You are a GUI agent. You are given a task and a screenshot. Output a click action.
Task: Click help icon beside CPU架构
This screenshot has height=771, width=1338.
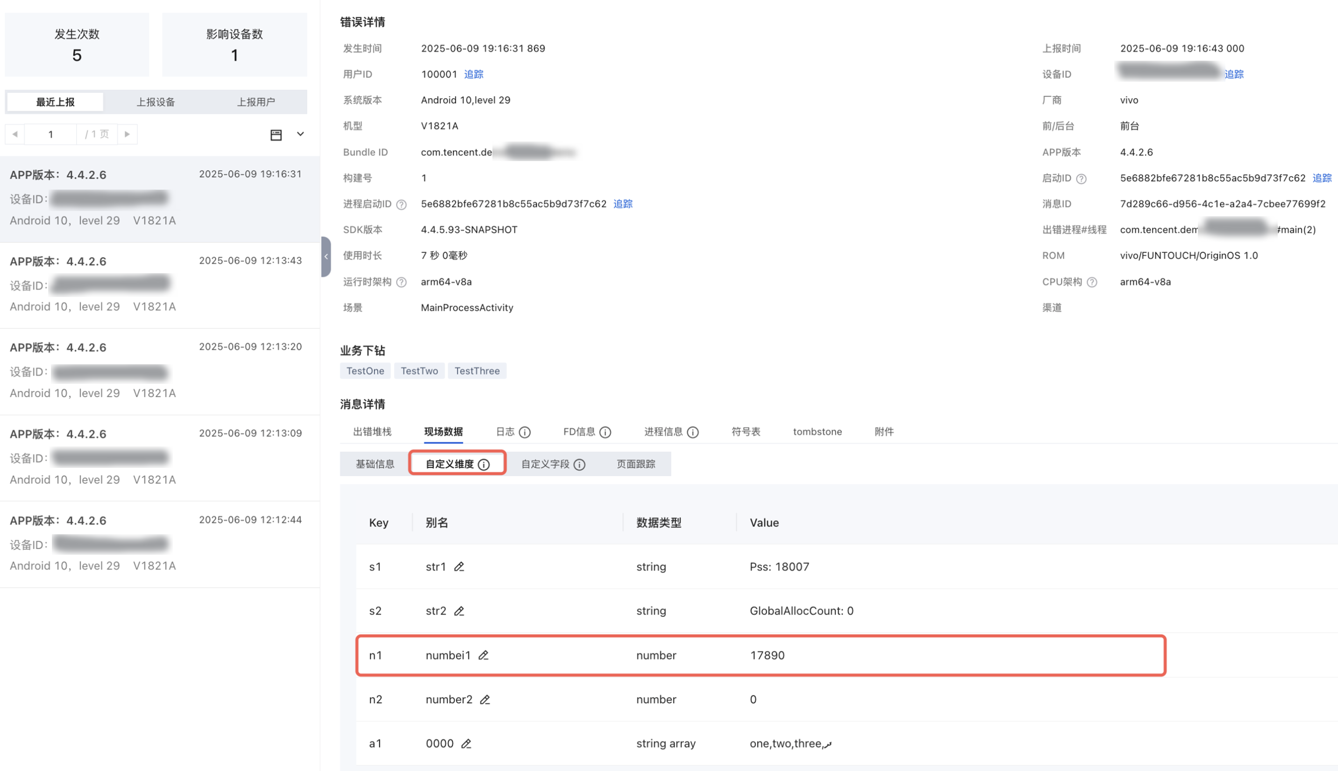(1092, 282)
